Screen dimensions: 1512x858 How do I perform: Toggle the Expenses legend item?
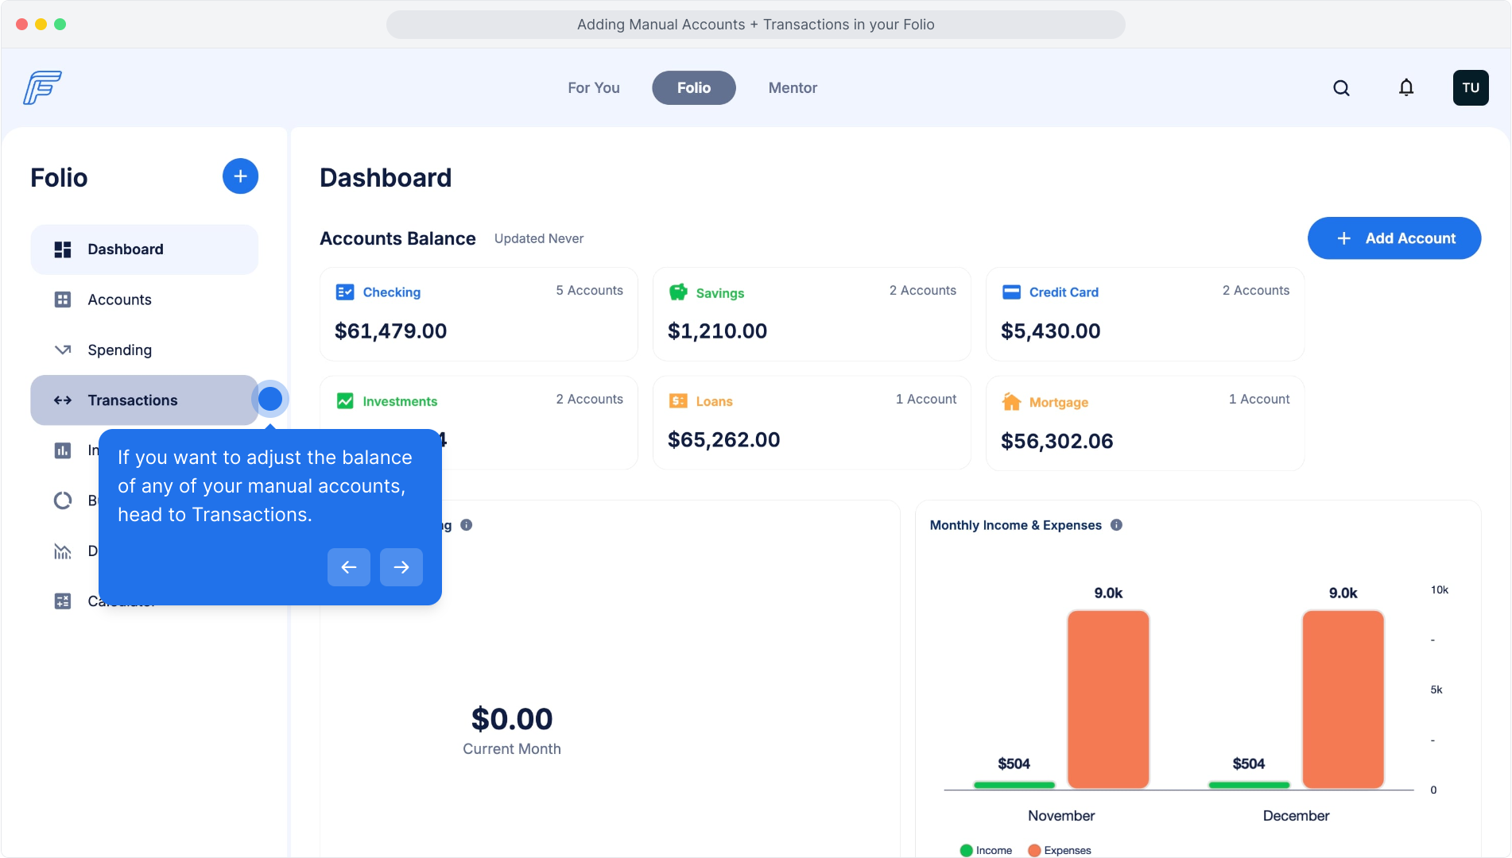click(x=1059, y=850)
